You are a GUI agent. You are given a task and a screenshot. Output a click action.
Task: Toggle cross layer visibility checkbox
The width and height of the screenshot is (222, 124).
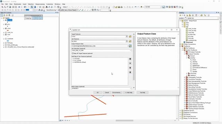coord(6,28)
